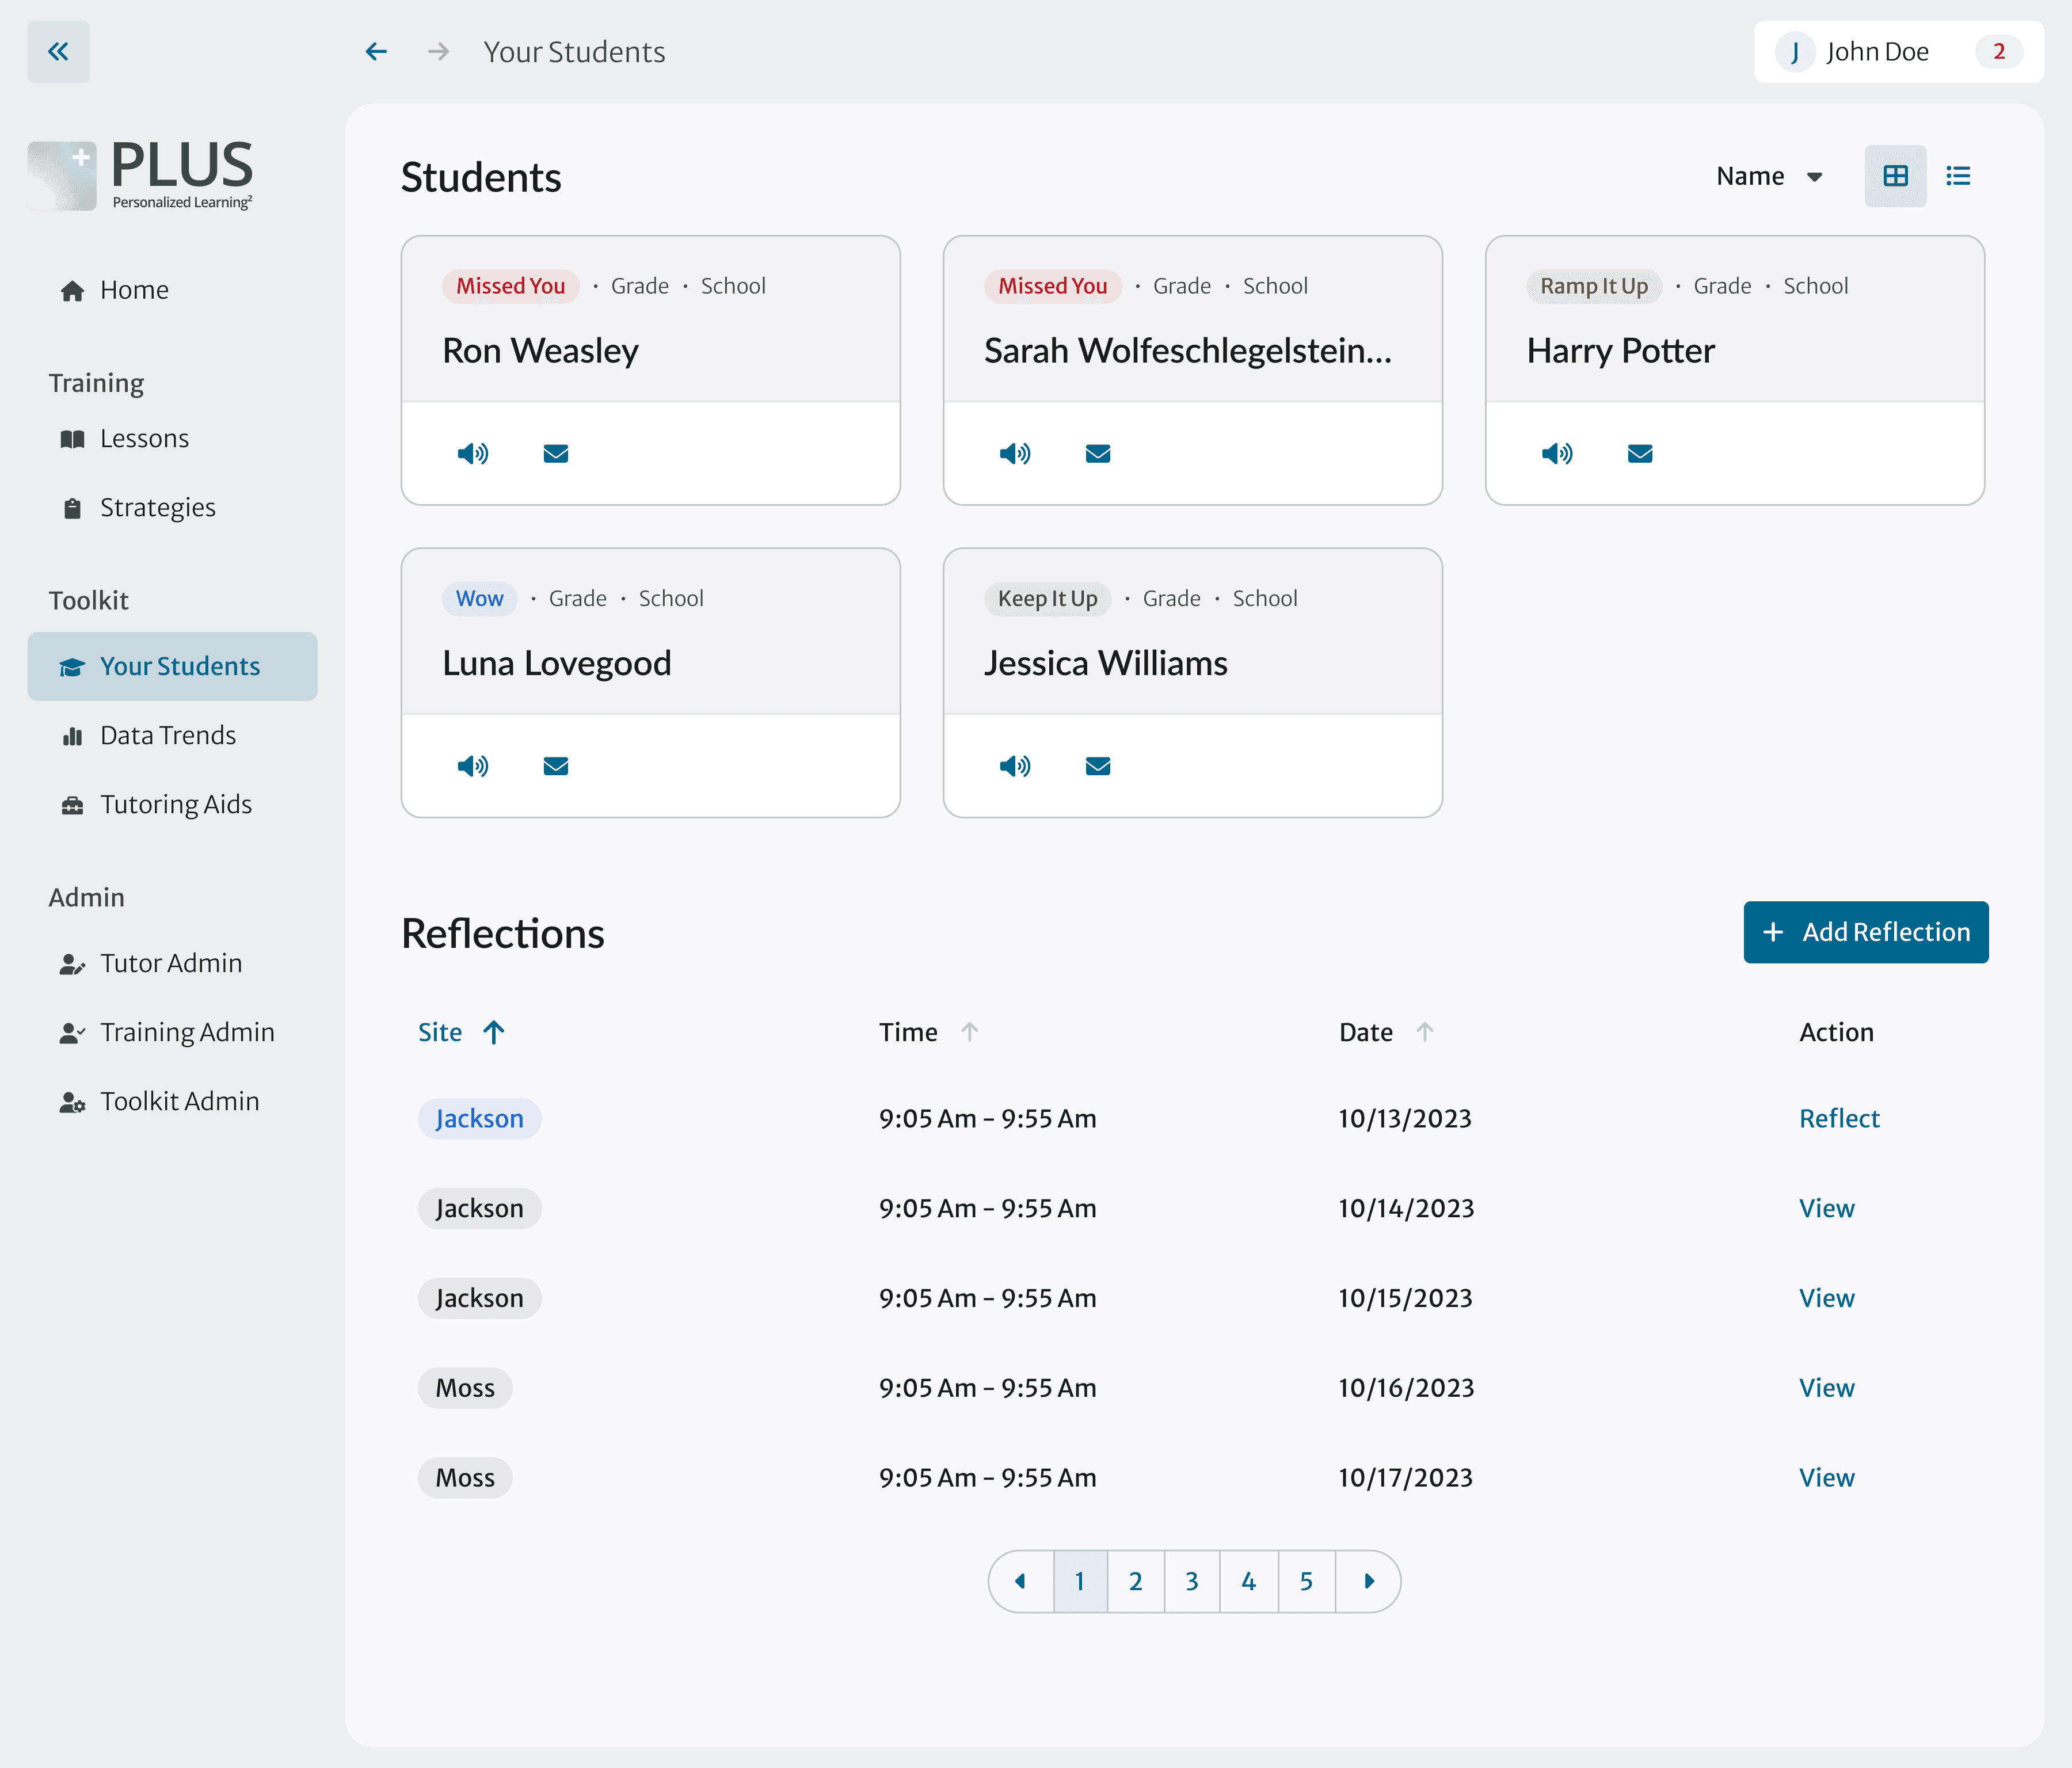The width and height of the screenshot is (2072, 1768).
Task: Open Data Trends in the sidebar
Action: click(172, 735)
